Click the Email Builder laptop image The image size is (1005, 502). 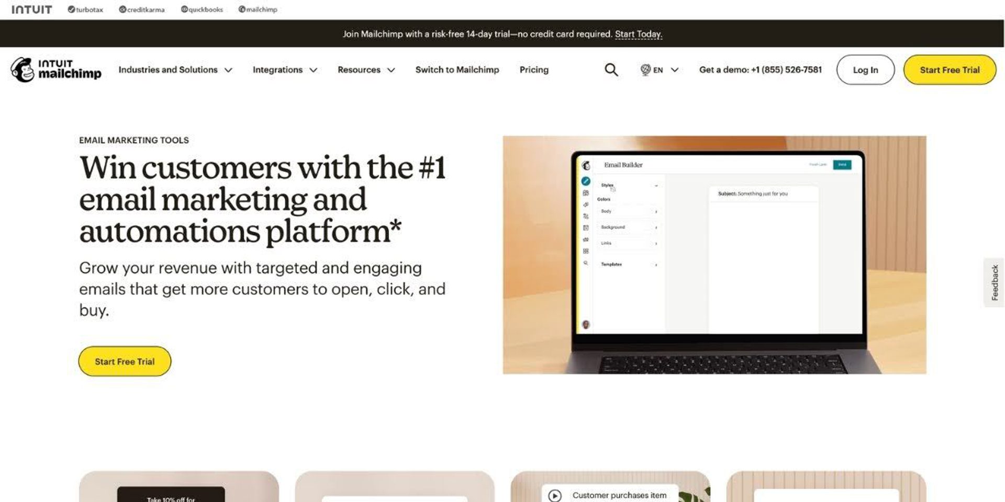click(x=714, y=255)
